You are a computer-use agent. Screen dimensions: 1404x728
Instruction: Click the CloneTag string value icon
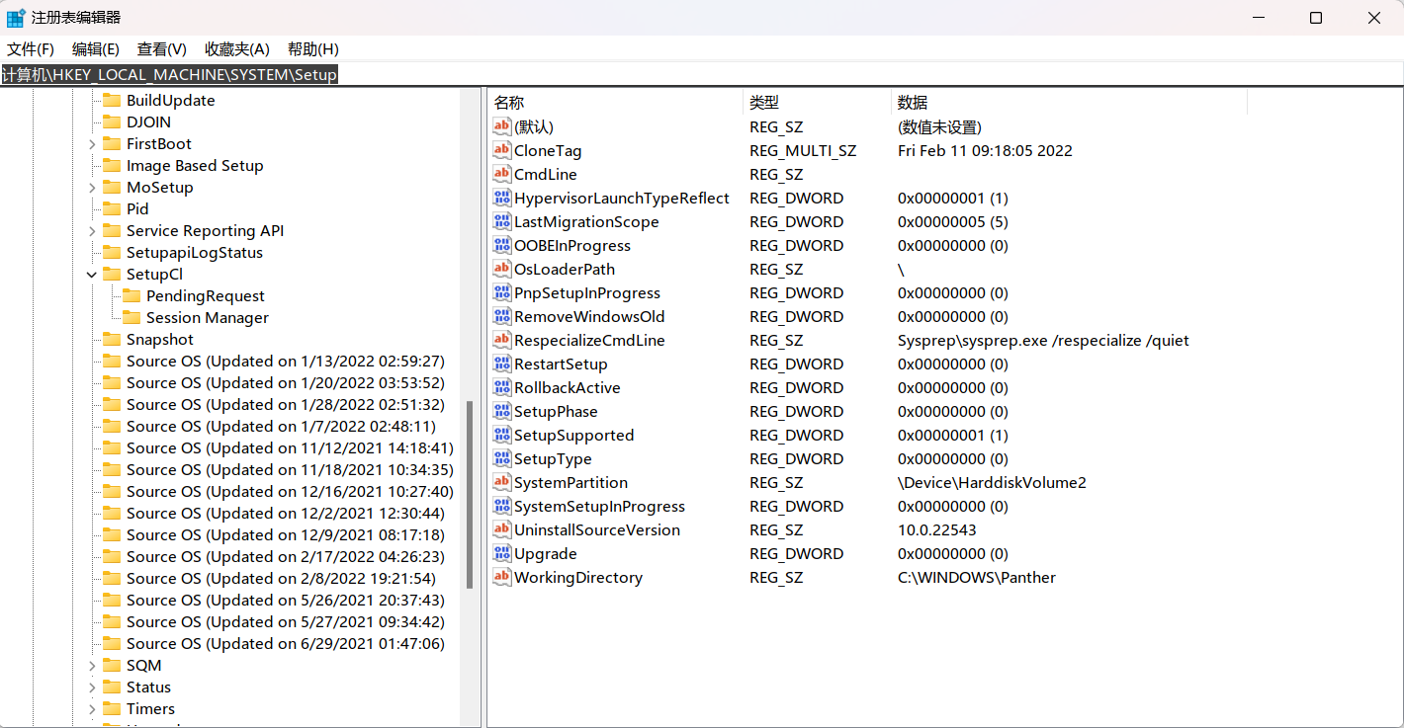[x=502, y=151]
